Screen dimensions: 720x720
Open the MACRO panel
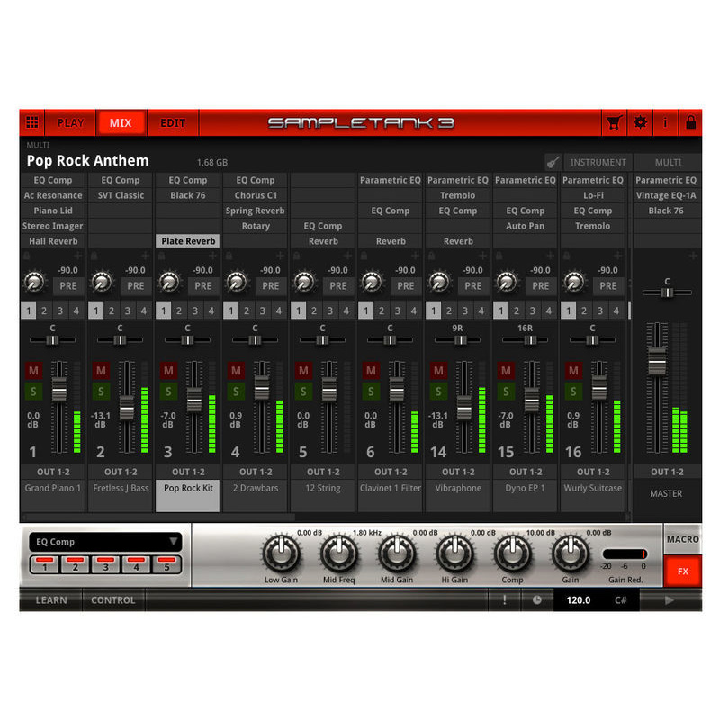[683, 539]
